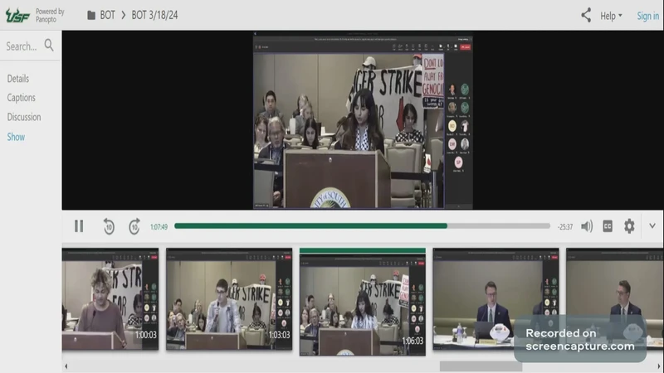
Task: Pause the video playback
Action: 79,226
